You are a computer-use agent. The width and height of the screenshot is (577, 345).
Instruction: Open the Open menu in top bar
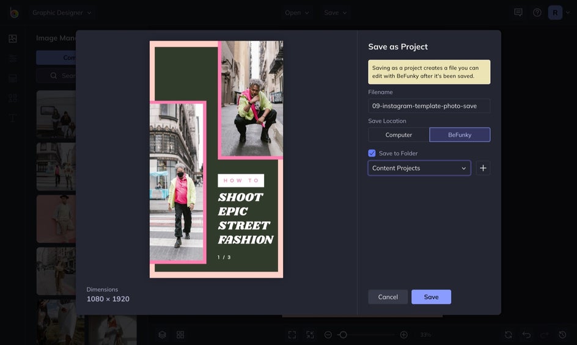click(297, 12)
